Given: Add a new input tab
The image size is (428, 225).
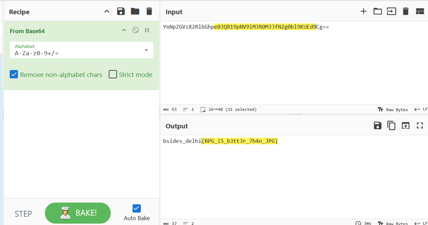Looking at the screenshot, I should coord(363,11).
